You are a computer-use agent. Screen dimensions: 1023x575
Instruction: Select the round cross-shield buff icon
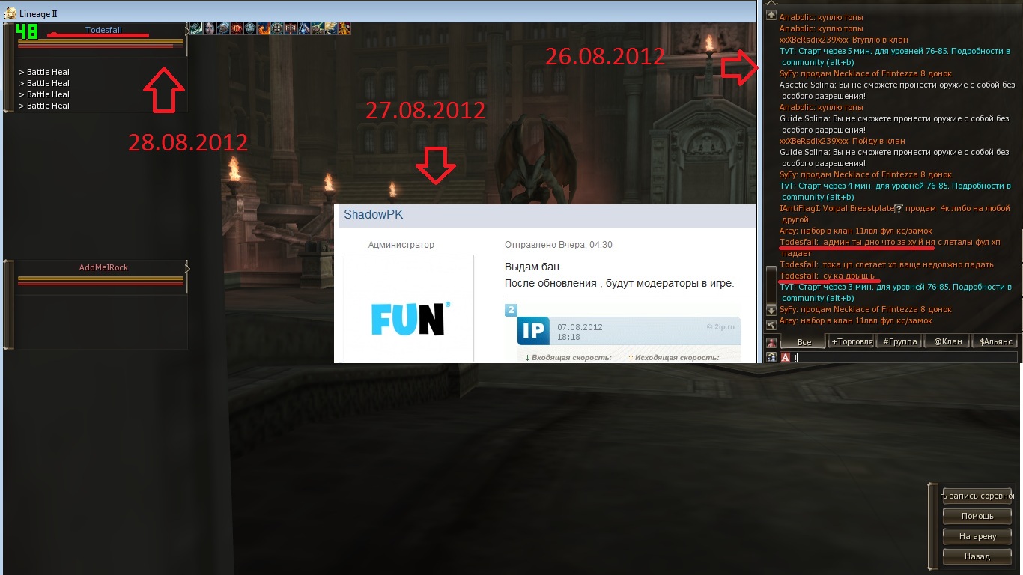click(x=276, y=29)
